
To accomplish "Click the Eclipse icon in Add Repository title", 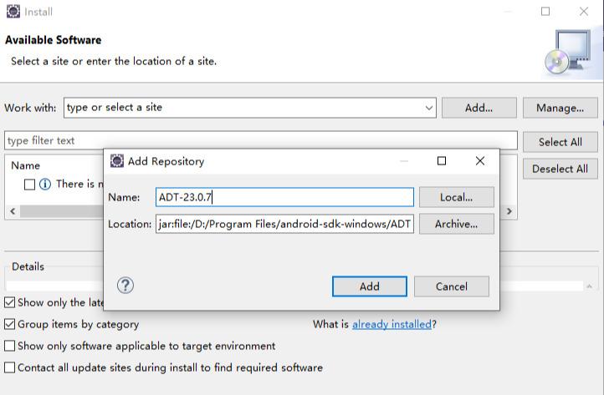I will pos(117,161).
